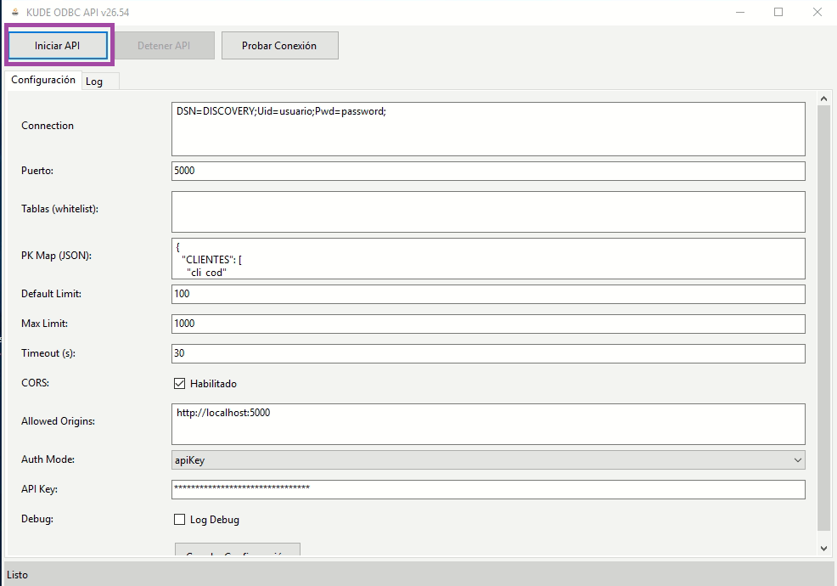Click the Default Limit field
Viewport: 837px width, 586px height.
(x=488, y=294)
